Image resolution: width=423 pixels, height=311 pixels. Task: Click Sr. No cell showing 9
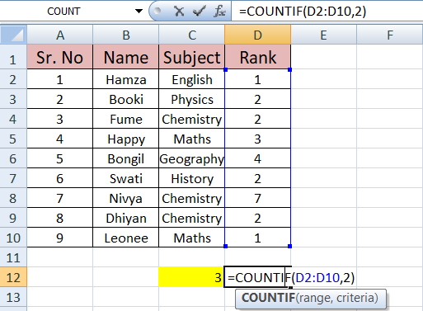60,238
